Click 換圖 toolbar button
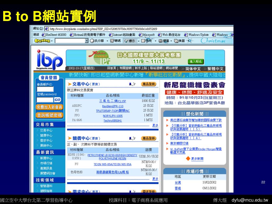272x204 pixels. [180, 41]
